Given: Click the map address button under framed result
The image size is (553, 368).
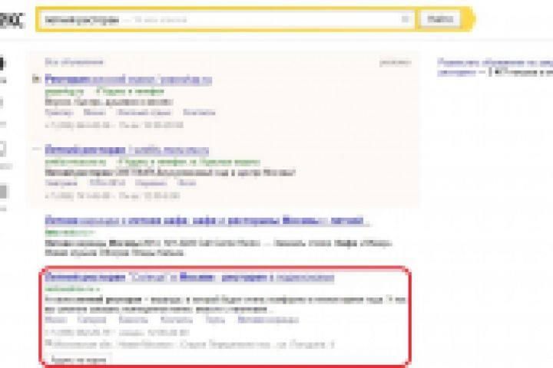Looking at the screenshot, I should (x=78, y=360).
